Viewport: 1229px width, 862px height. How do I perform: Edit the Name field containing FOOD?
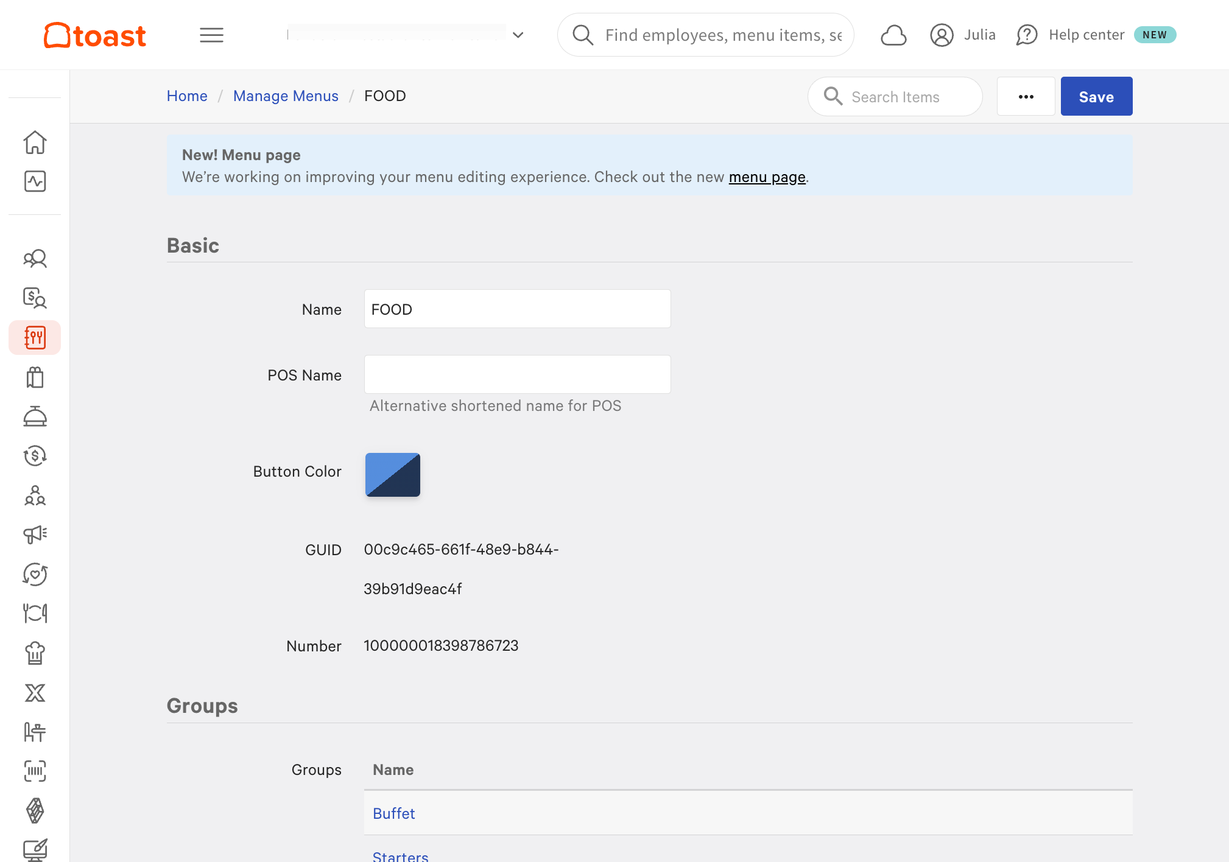tap(517, 309)
